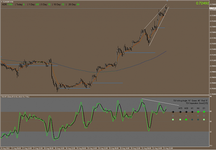Open the EURGBP,M30 chart title dropdown triangle
The image size is (216, 150).
(2, 2)
